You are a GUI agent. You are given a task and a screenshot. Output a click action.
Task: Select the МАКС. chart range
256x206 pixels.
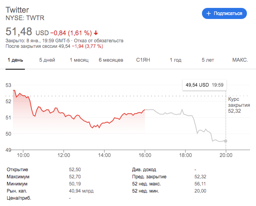coord(240,60)
